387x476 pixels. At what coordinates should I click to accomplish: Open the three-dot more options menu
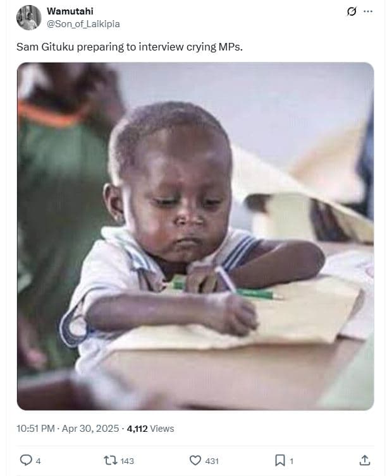pos(368,11)
